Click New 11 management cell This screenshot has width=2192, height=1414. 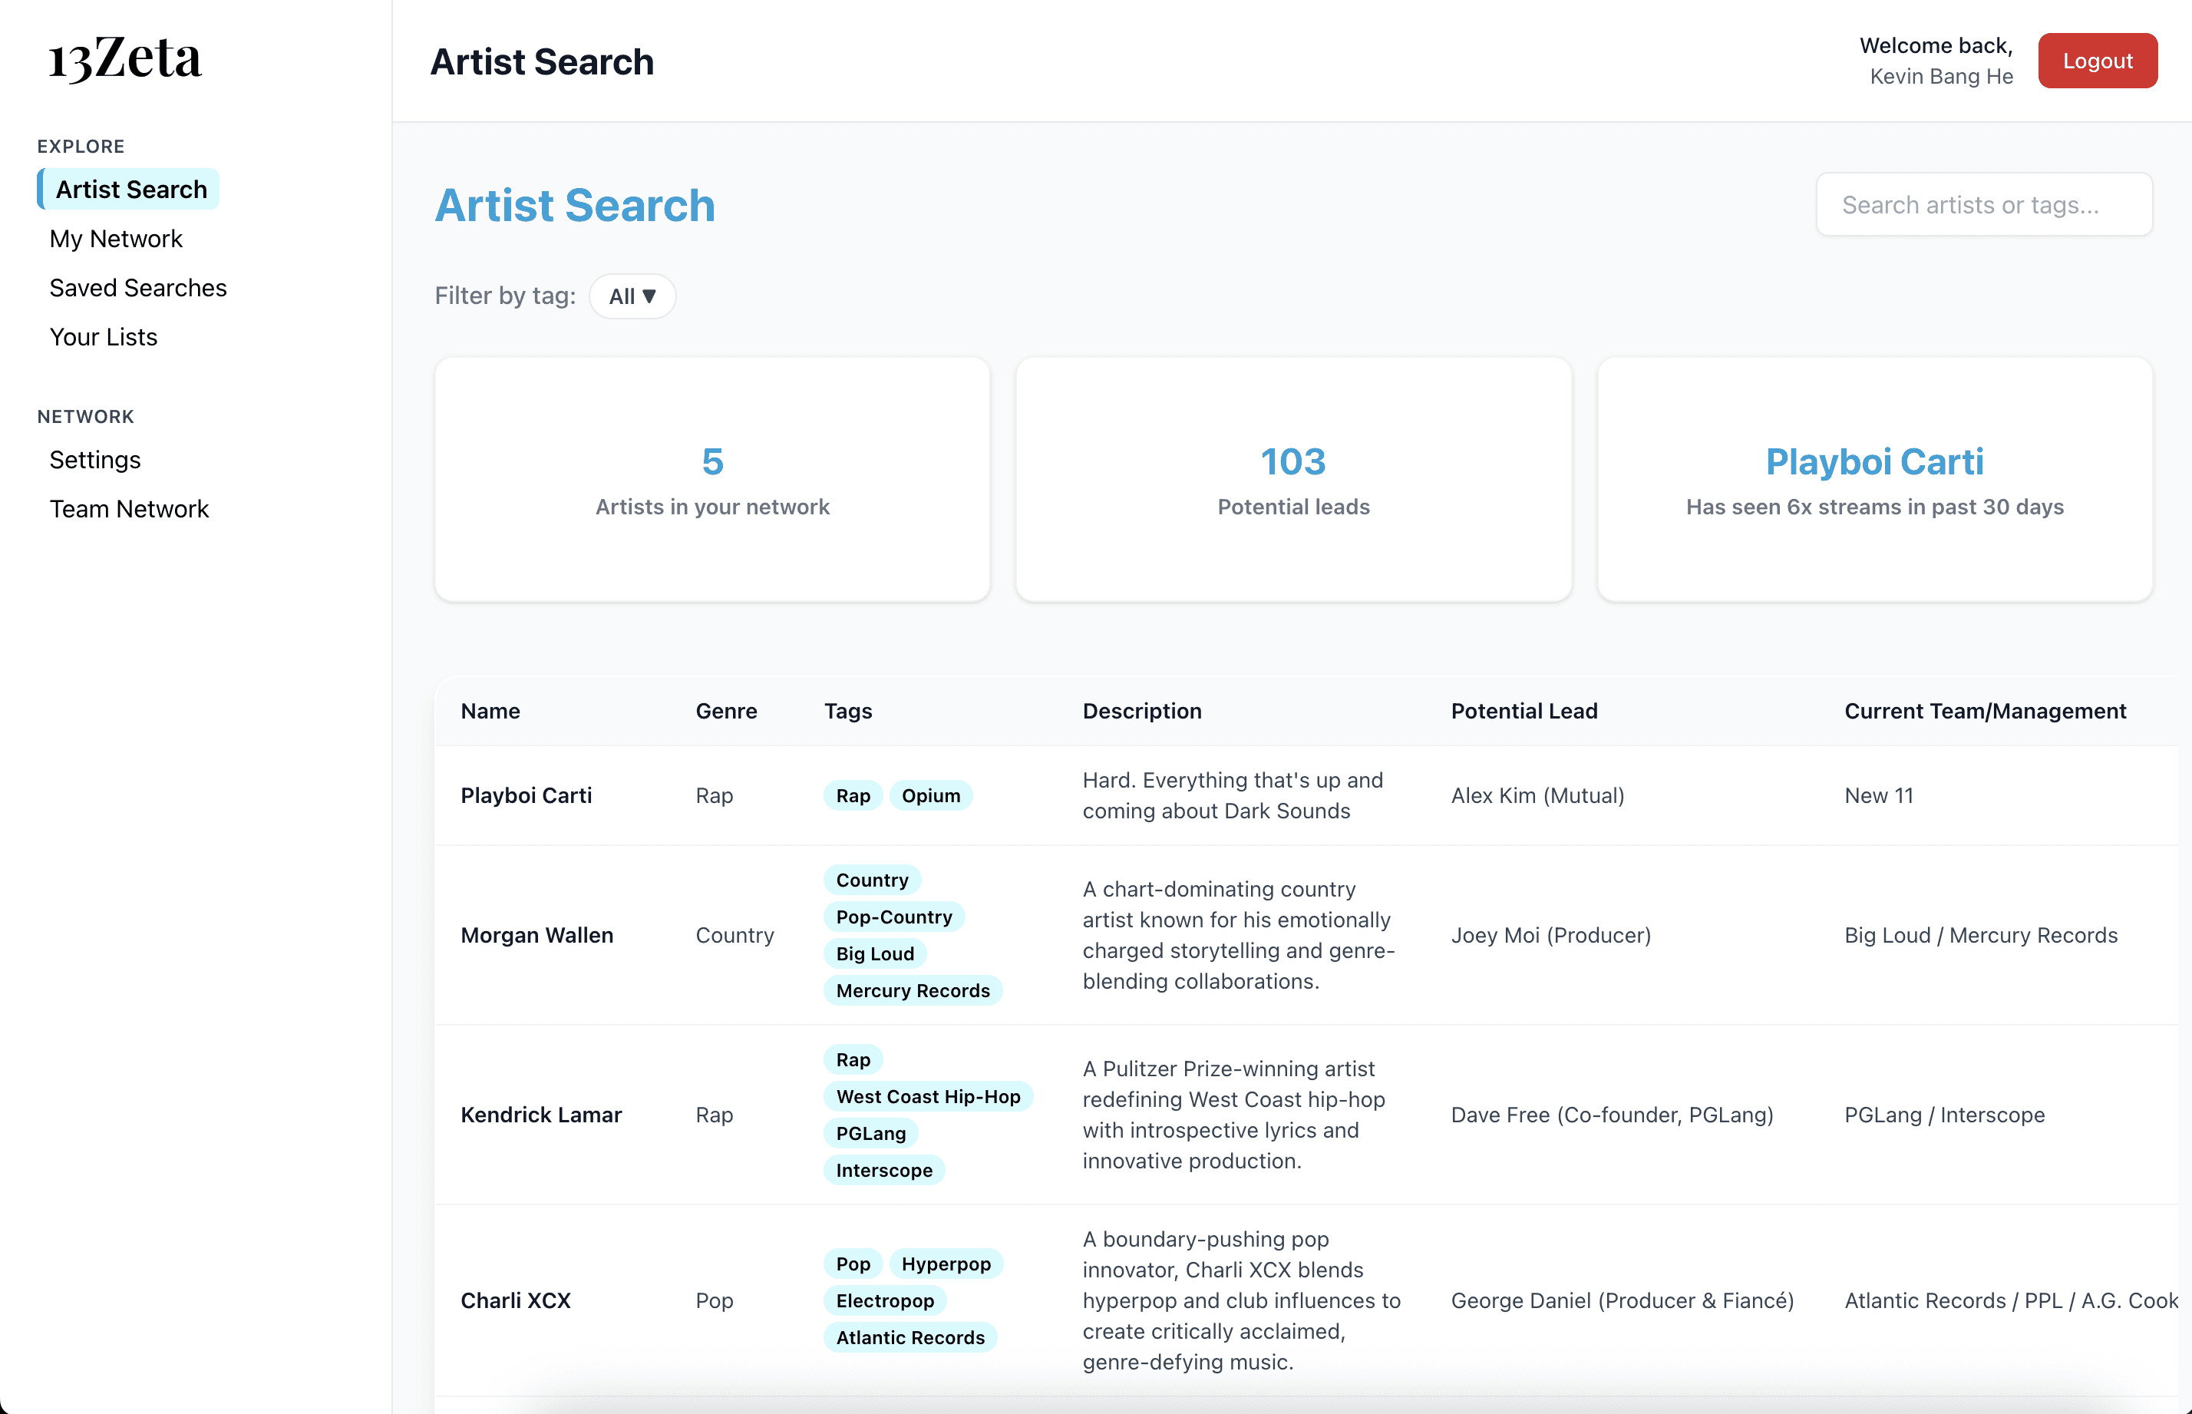point(1879,795)
